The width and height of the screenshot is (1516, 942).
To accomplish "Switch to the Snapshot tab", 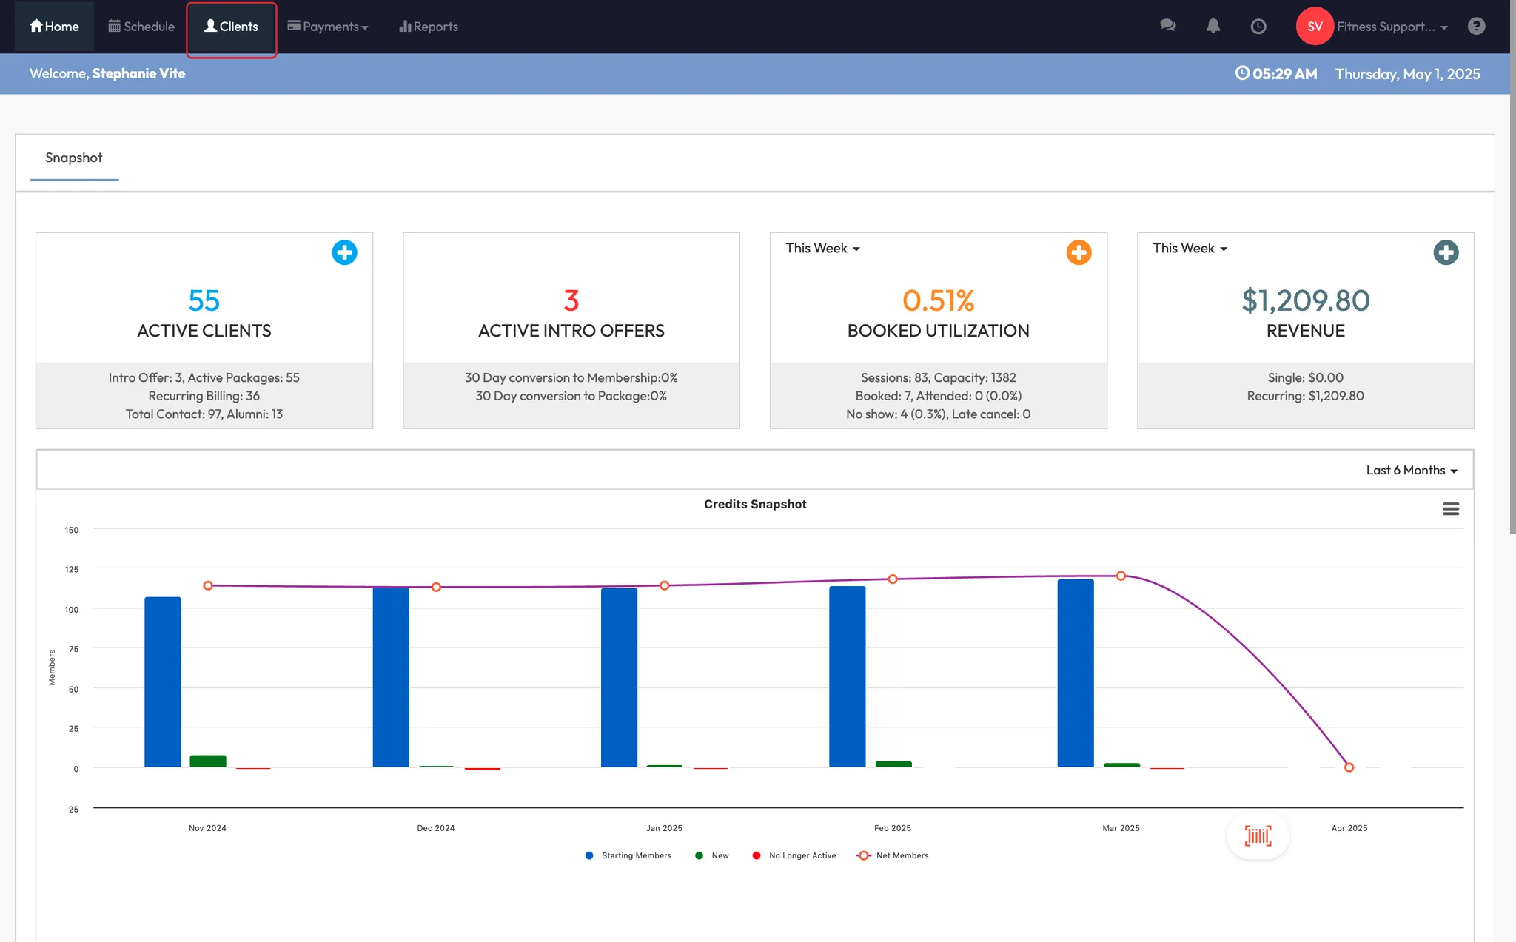I will 74,158.
